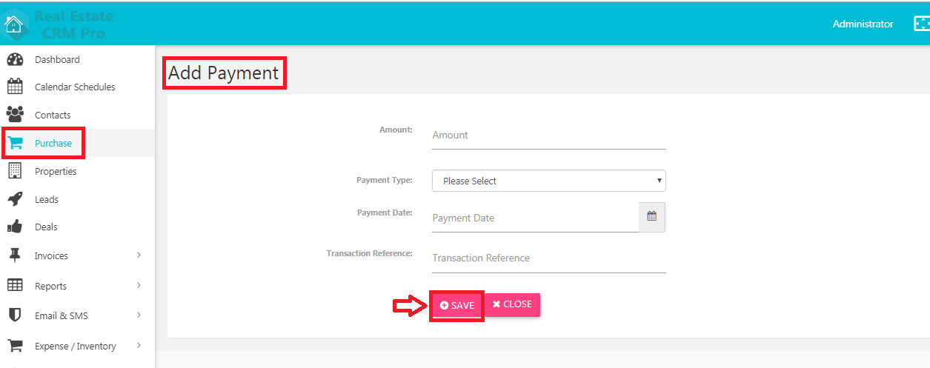Screen dimensions: 930x368
Task: Focus the Amount input field
Action: coord(549,136)
